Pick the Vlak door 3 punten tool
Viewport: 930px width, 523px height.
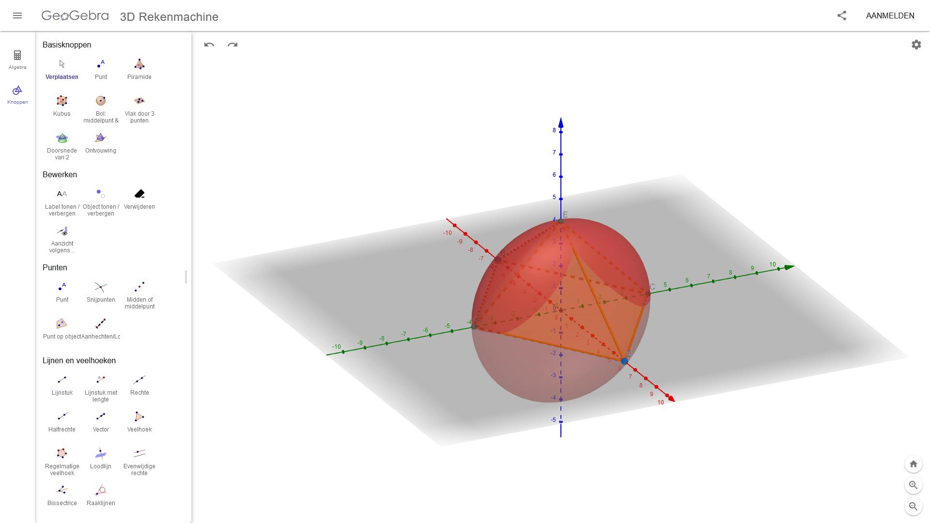pos(139,108)
